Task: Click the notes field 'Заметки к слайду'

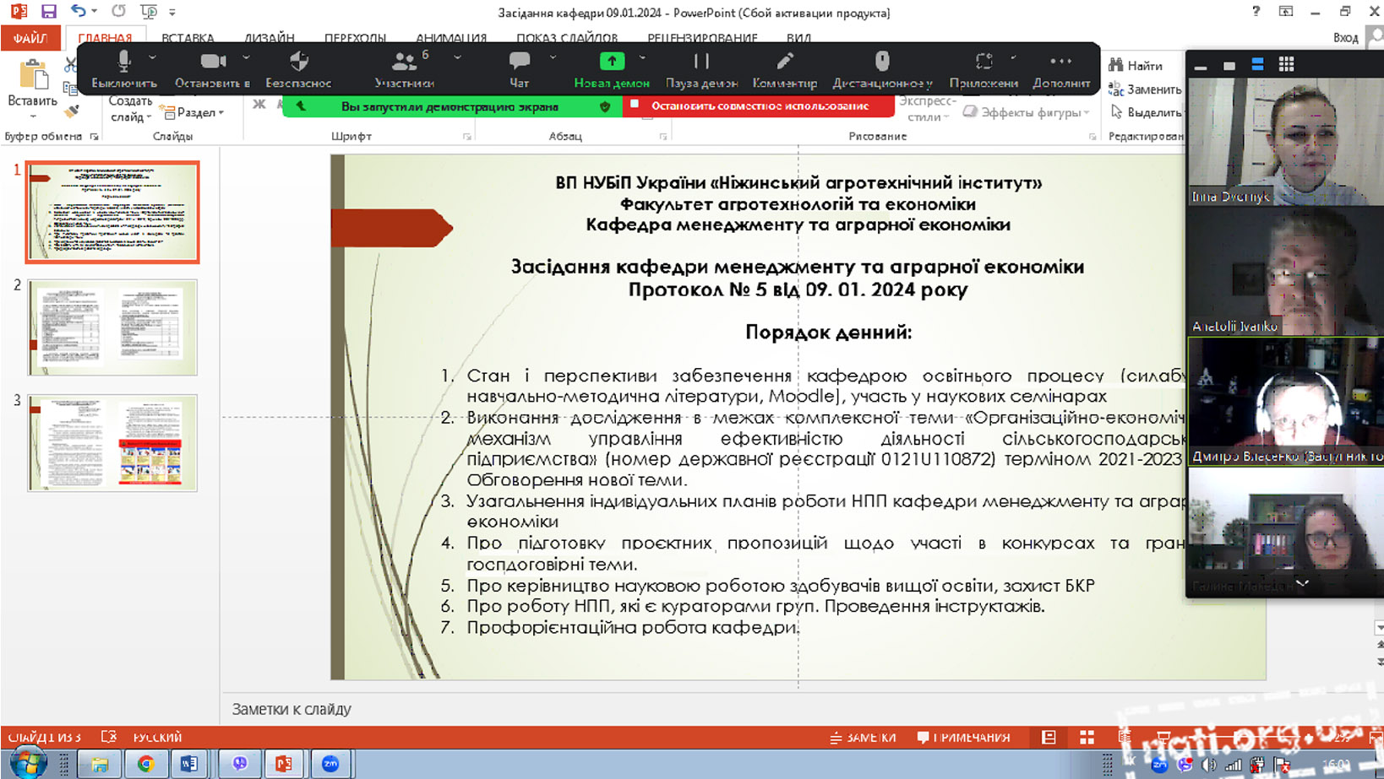Action: point(292,709)
